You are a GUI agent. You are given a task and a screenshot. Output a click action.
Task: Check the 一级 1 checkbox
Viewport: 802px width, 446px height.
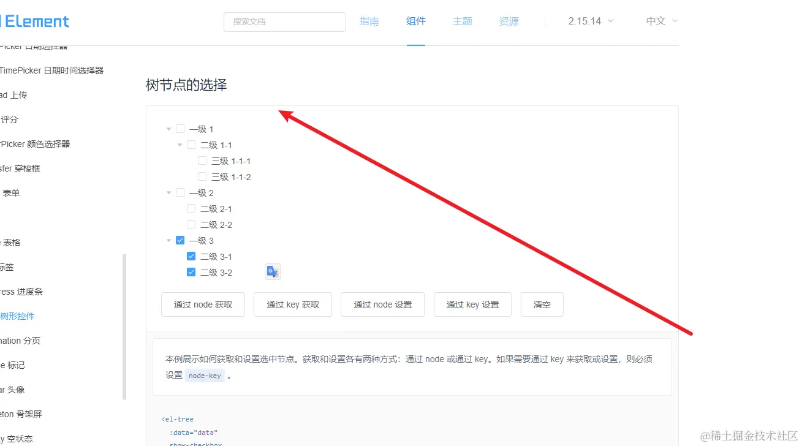(180, 129)
